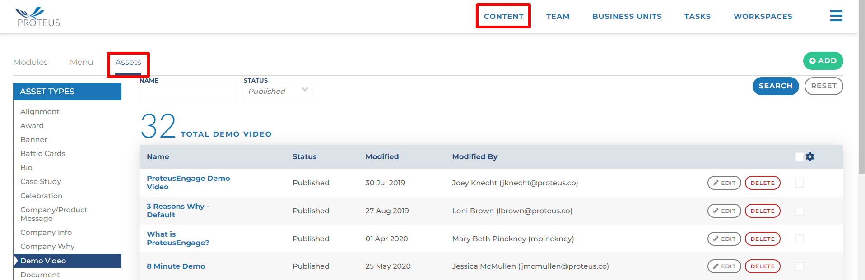Open the Status dropdown arrow

(305, 92)
